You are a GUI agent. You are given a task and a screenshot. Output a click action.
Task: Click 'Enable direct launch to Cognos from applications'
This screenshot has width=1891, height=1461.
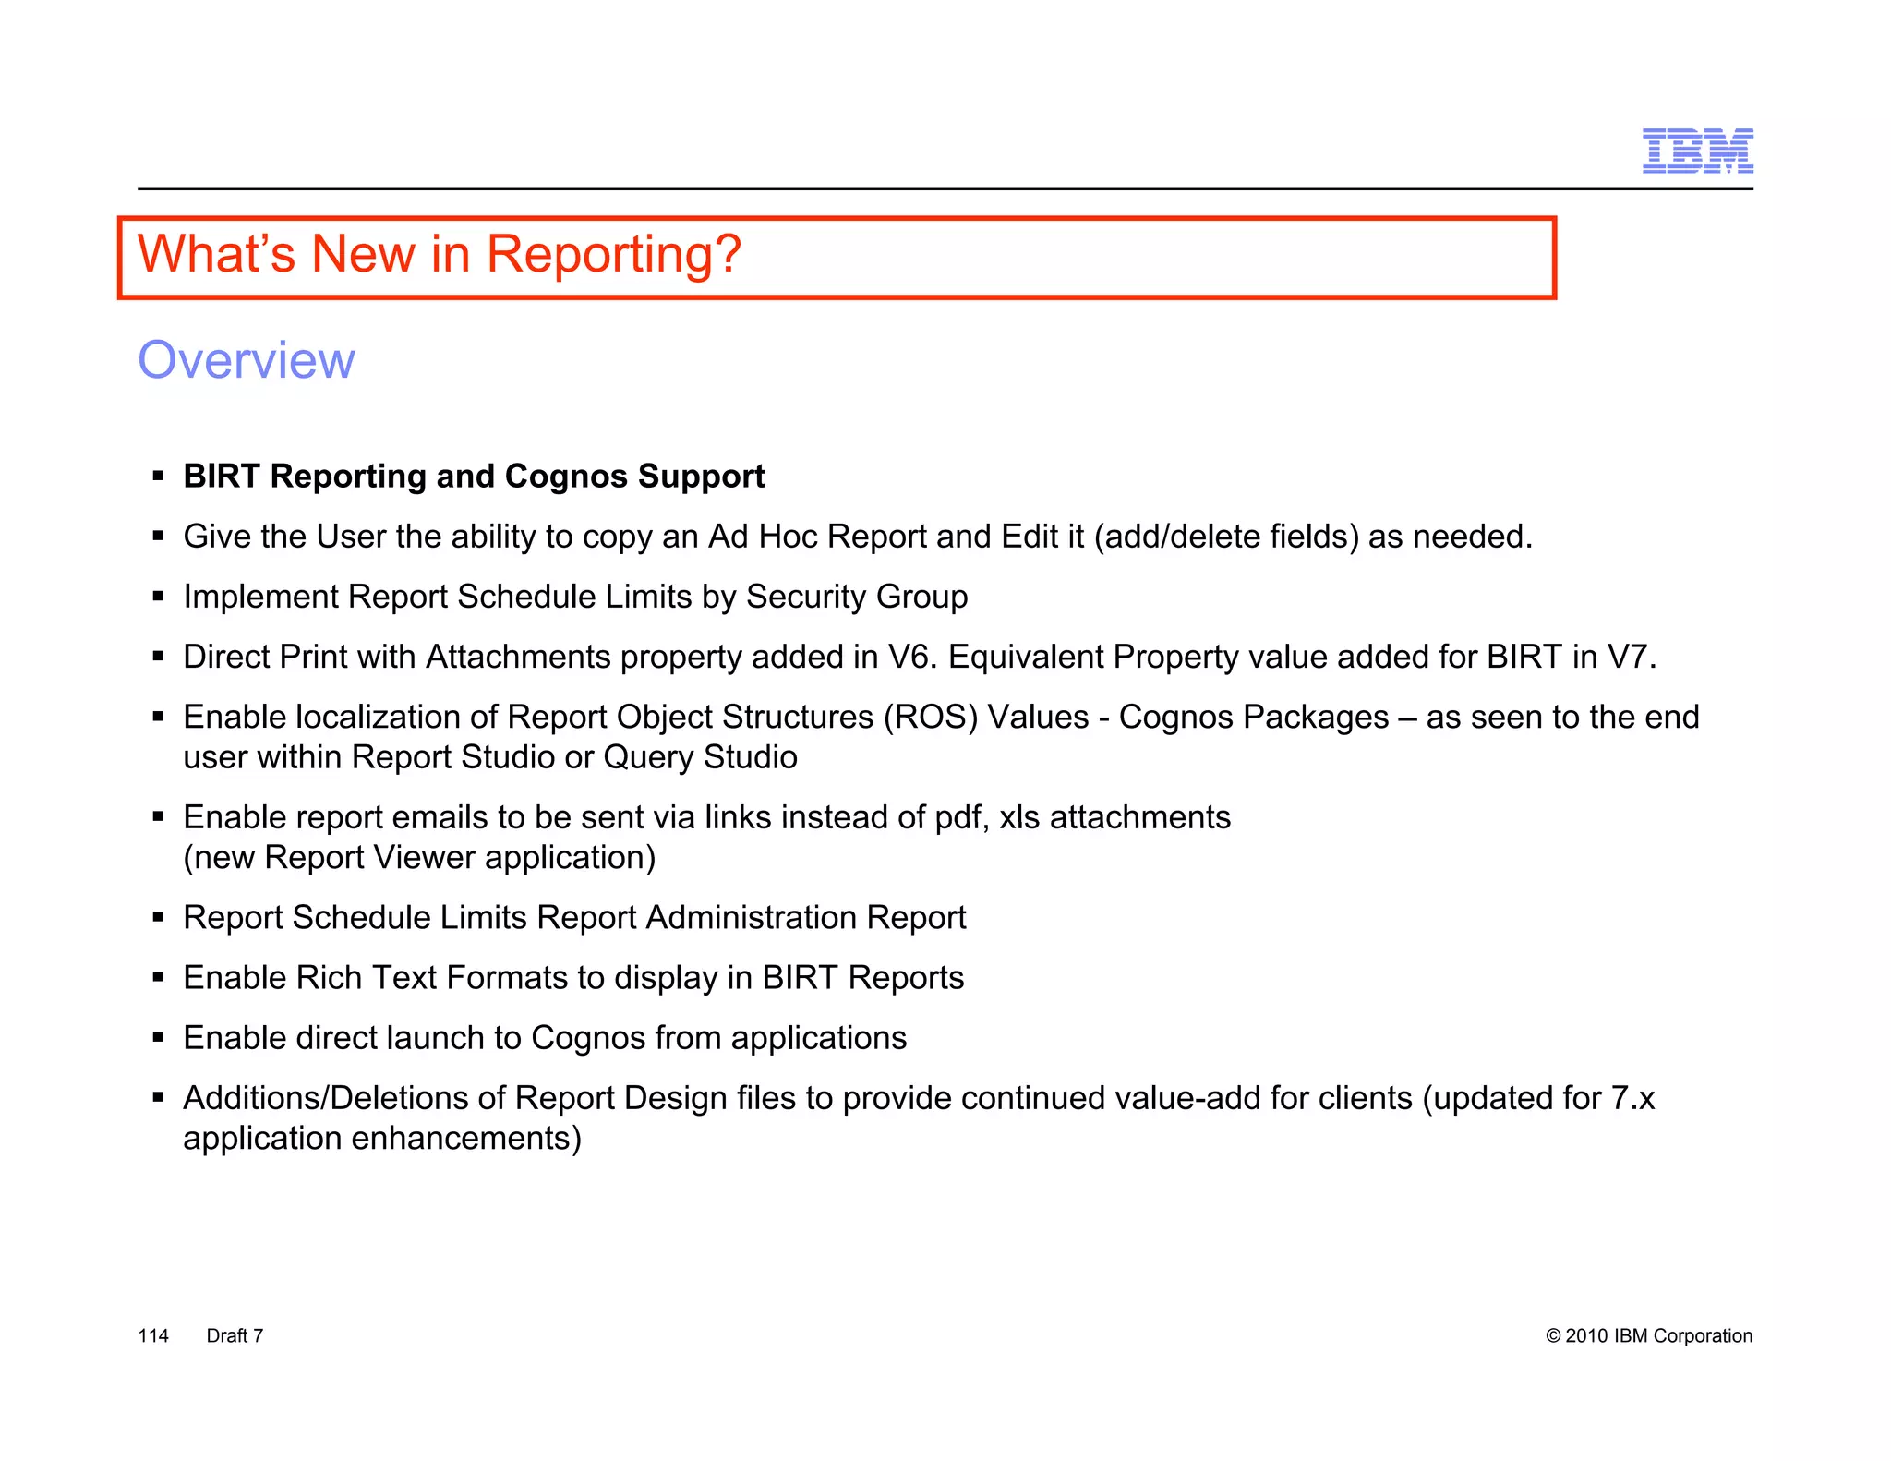[545, 1038]
